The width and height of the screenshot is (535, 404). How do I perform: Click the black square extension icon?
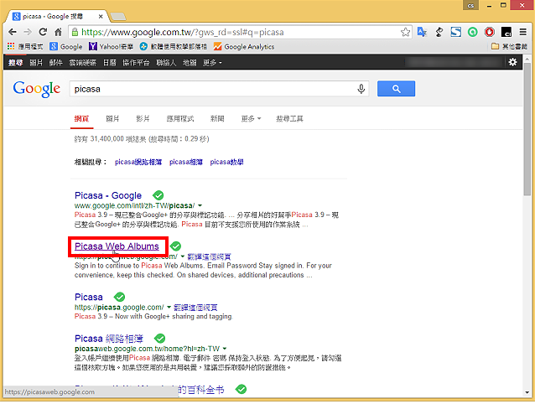pos(506,32)
